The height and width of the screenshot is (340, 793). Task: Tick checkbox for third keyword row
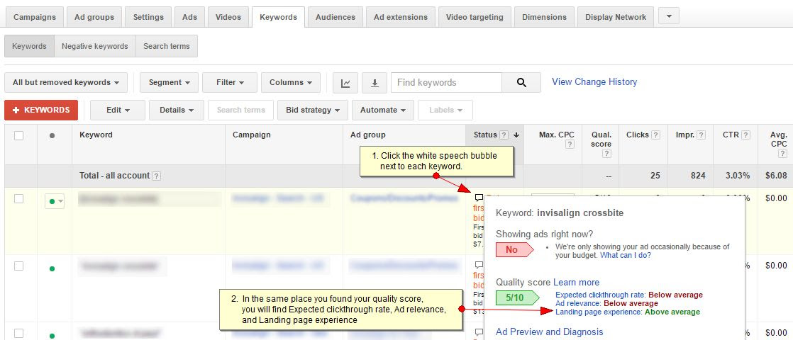click(x=18, y=333)
